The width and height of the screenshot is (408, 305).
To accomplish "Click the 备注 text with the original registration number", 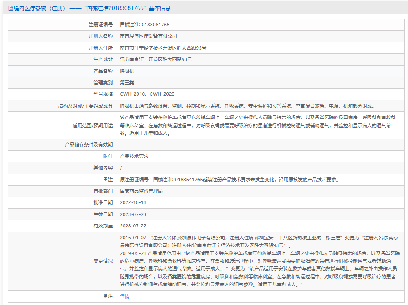I will tap(229, 180).
